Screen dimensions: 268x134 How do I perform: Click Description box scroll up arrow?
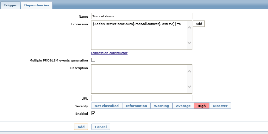(x=189, y=72)
